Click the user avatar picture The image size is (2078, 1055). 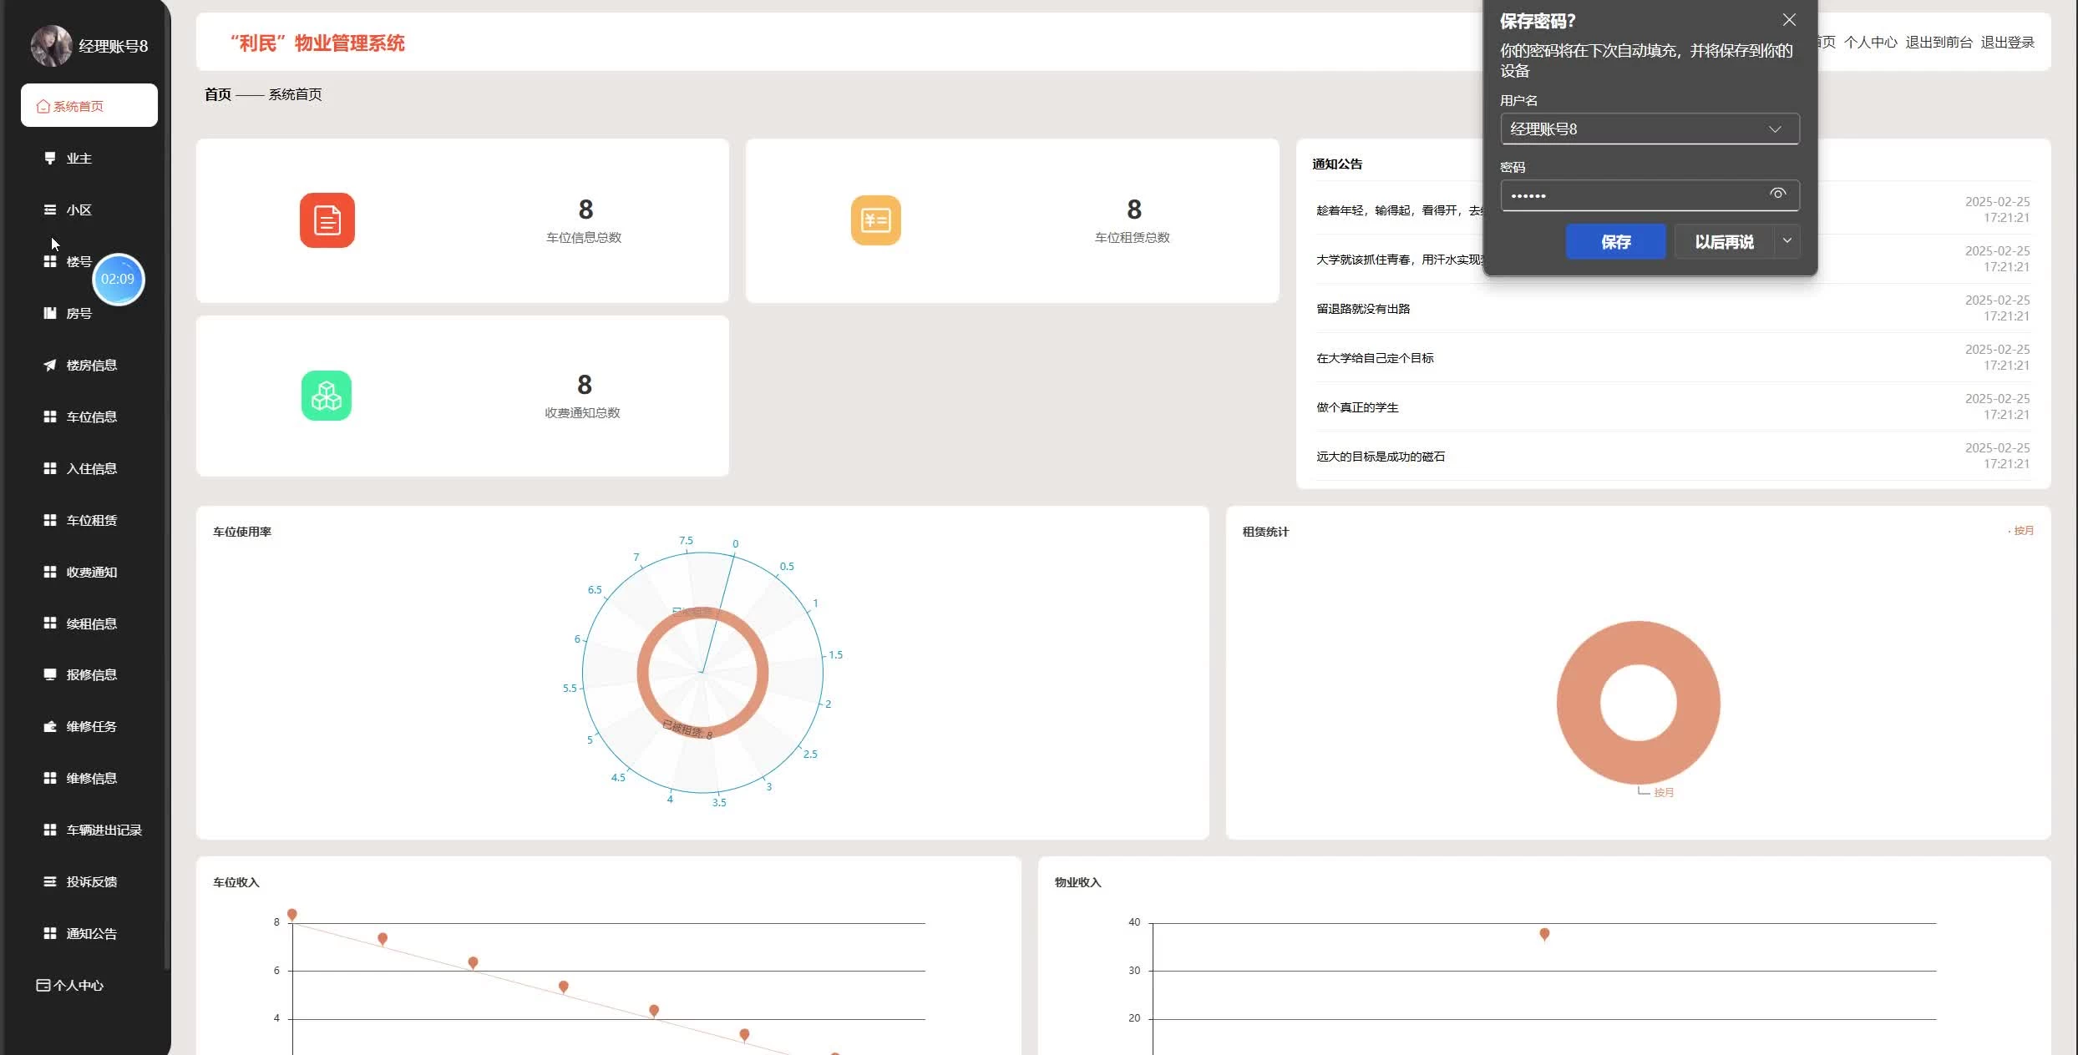click(x=51, y=46)
